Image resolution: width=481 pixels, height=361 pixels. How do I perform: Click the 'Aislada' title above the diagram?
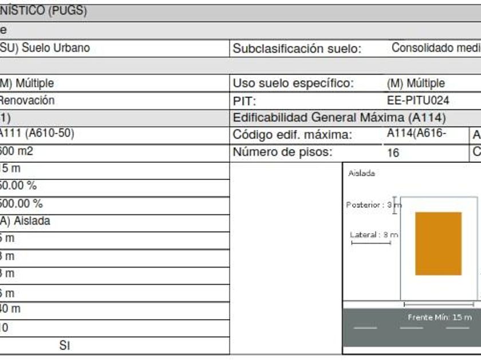point(361,174)
